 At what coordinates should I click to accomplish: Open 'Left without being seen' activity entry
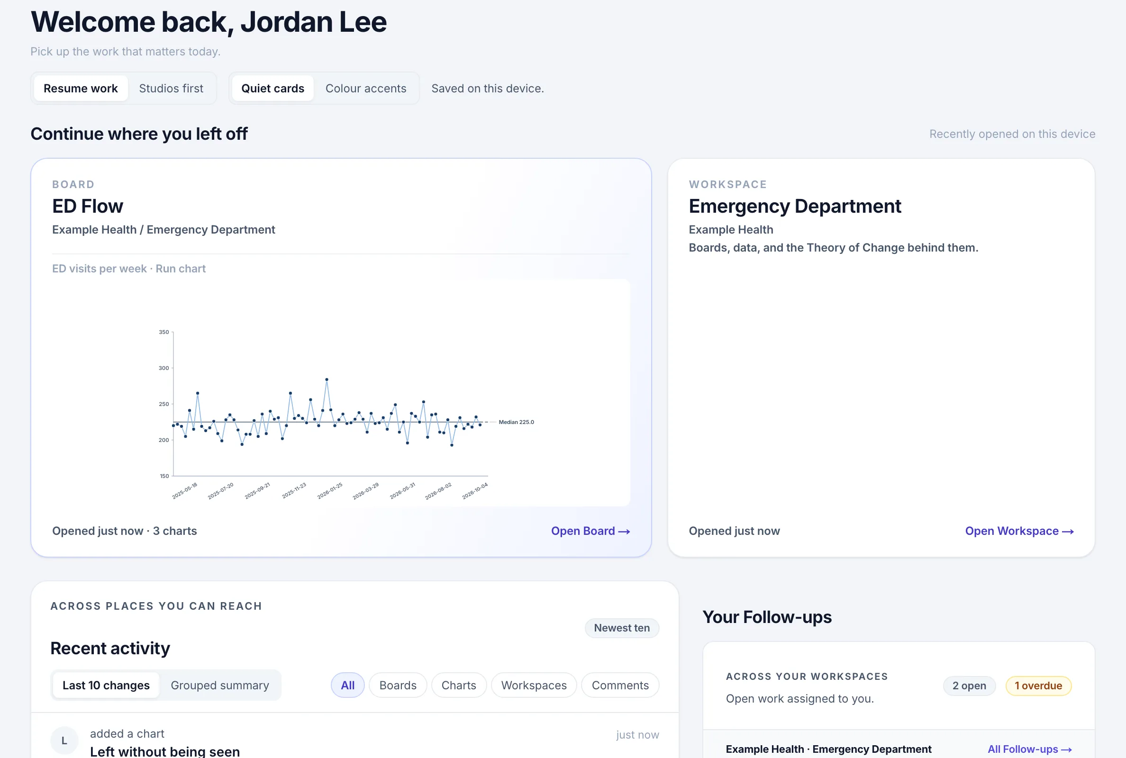pyautogui.click(x=165, y=751)
